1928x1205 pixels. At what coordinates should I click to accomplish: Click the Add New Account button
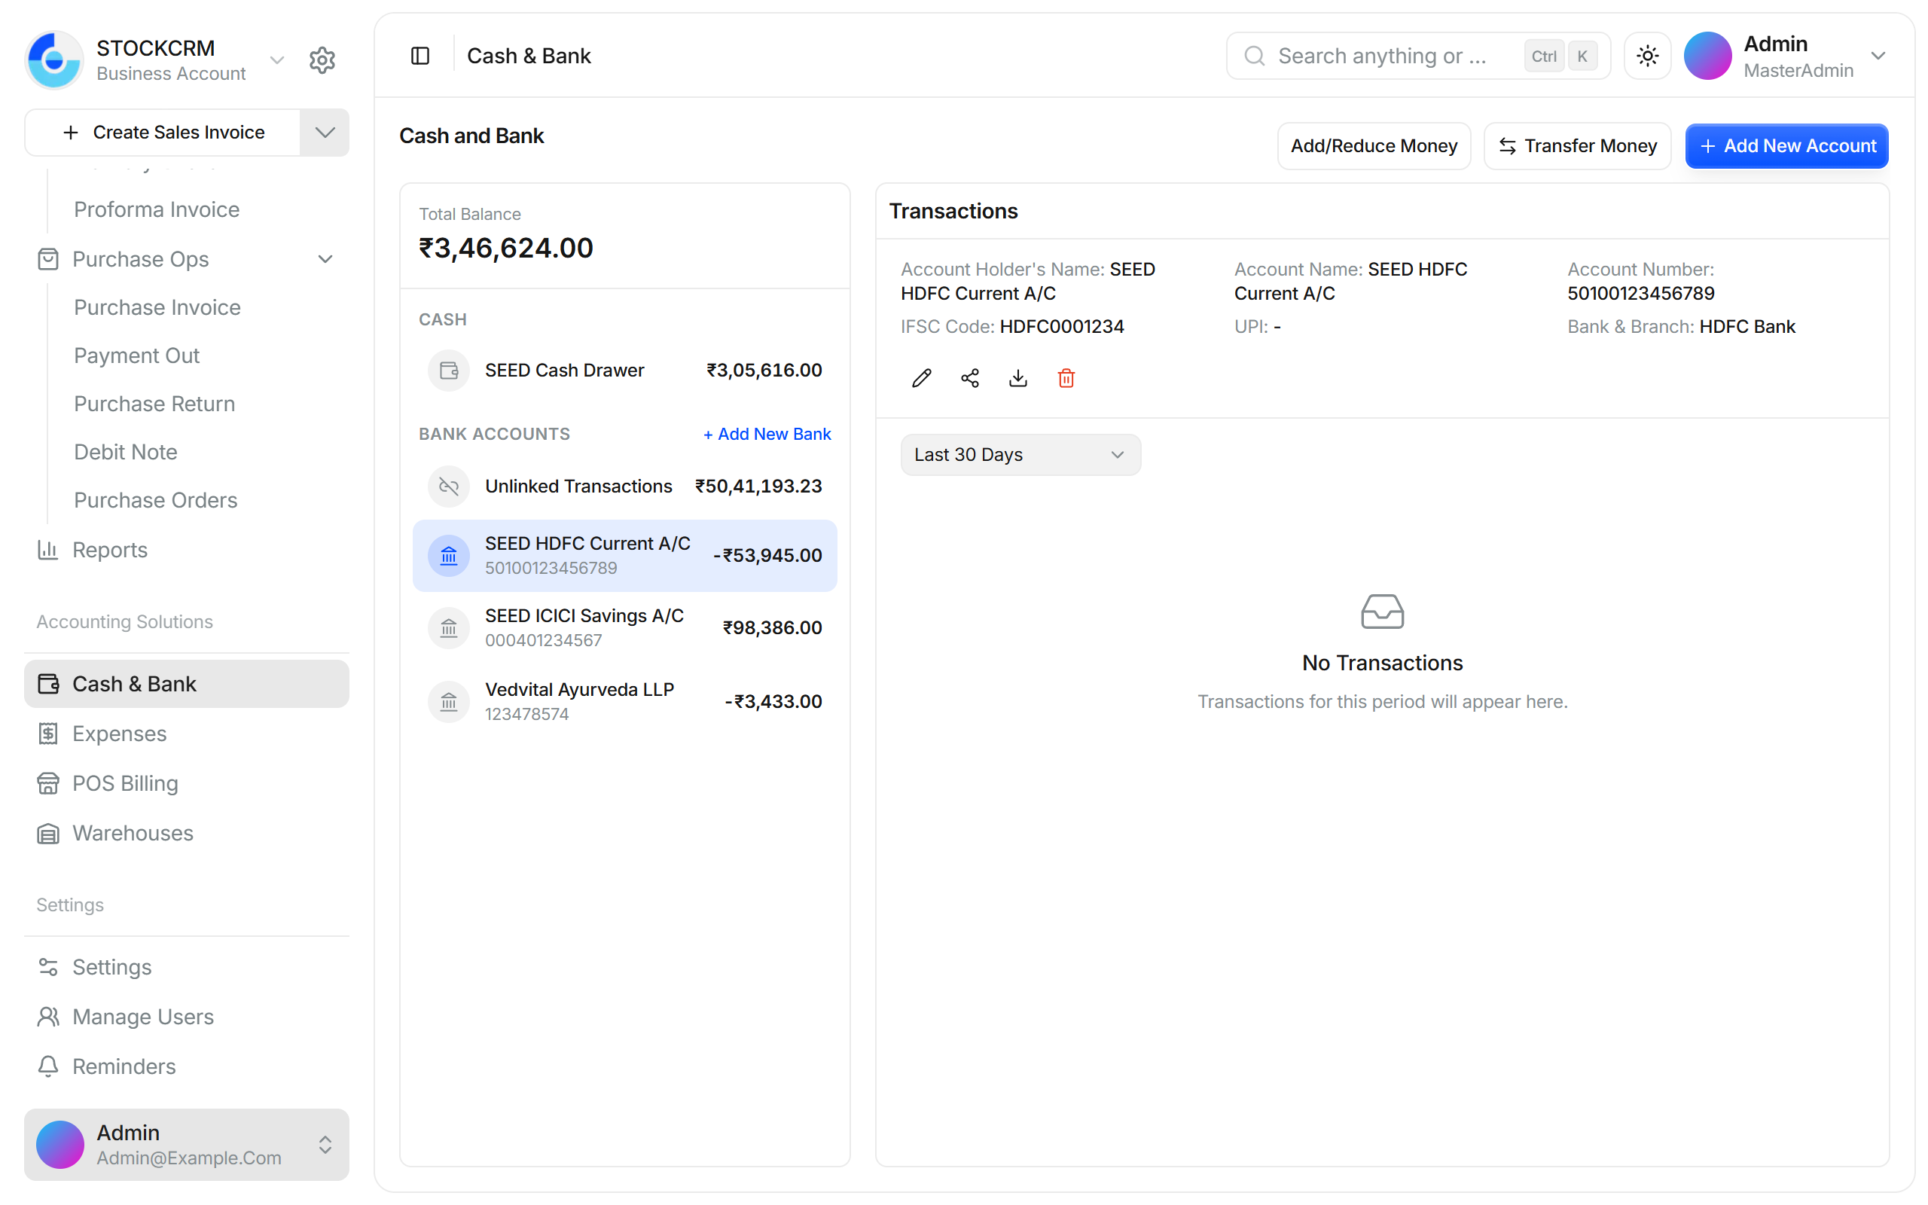(1786, 146)
